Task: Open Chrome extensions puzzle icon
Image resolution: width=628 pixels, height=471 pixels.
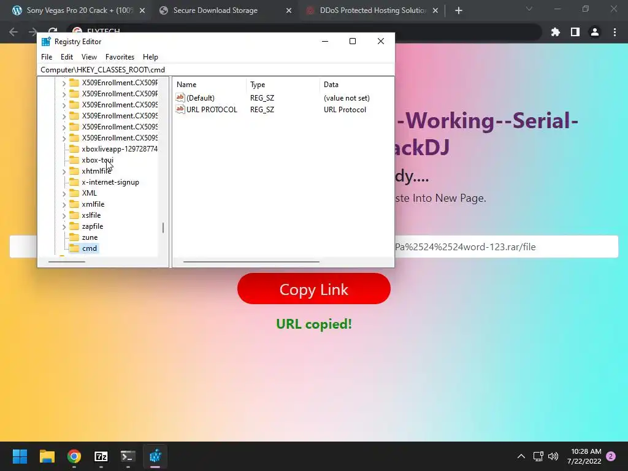Action: [556, 32]
